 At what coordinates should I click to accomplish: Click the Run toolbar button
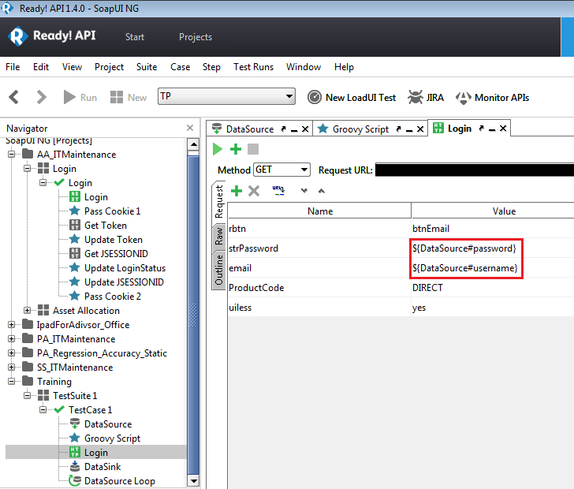[x=80, y=98]
